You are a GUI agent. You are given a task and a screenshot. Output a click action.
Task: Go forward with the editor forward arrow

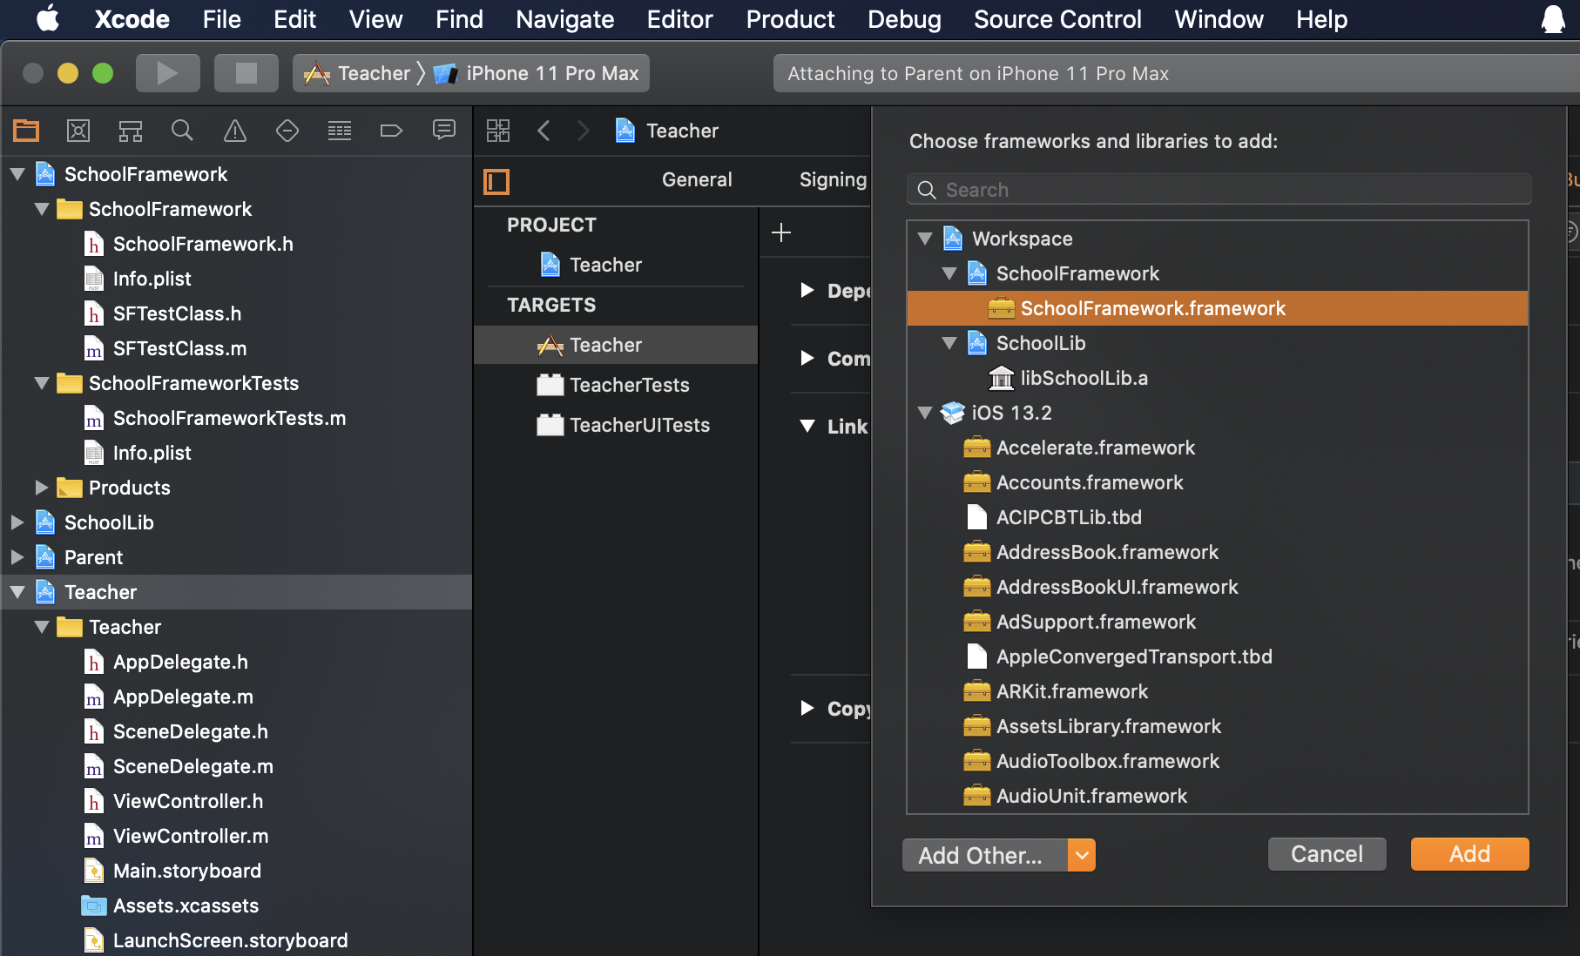tap(584, 131)
